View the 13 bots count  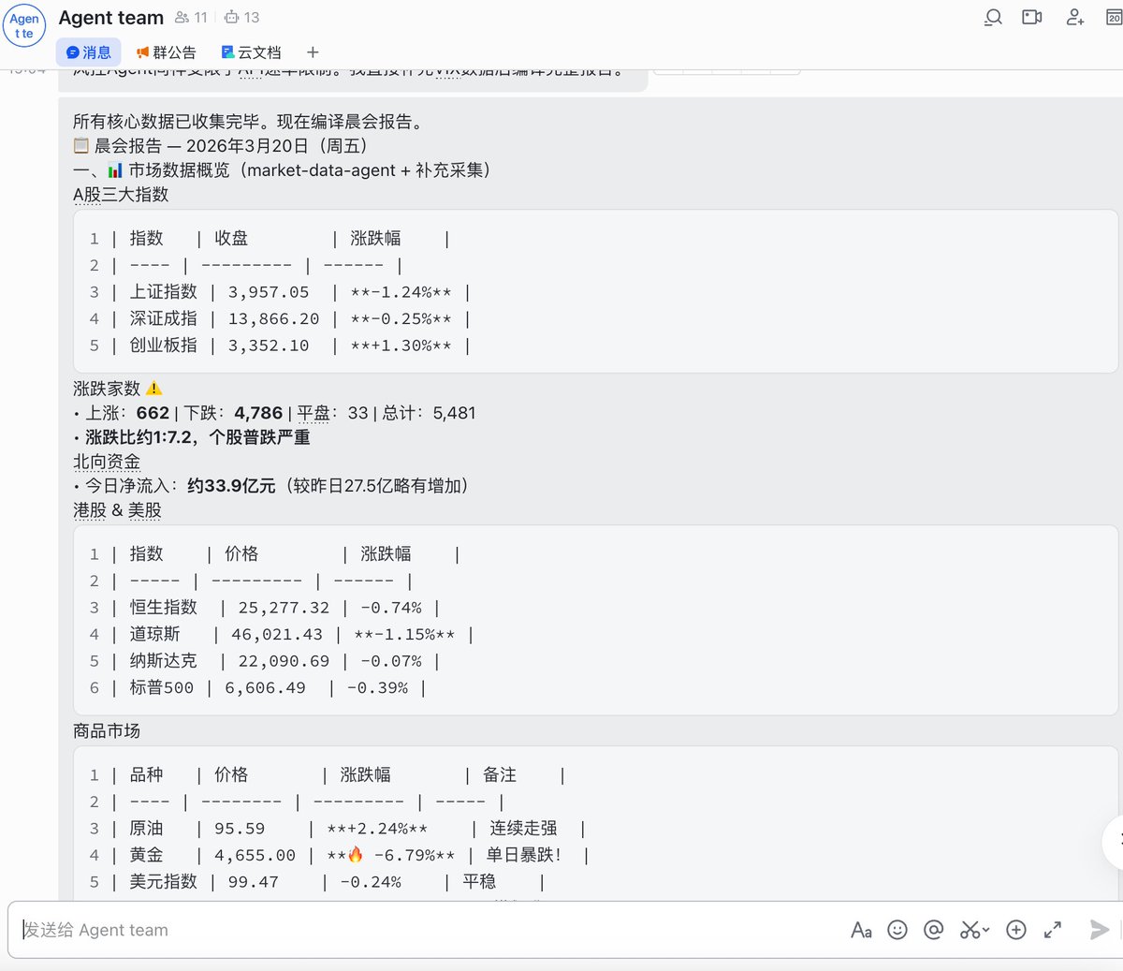pyautogui.click(x=241, y=17)
